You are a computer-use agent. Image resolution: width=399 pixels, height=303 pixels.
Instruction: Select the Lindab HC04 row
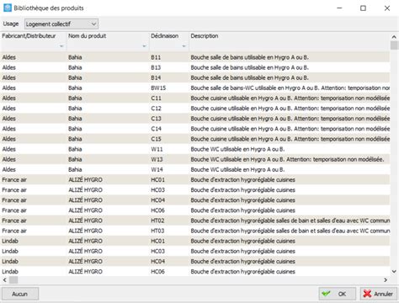point(195,262)
